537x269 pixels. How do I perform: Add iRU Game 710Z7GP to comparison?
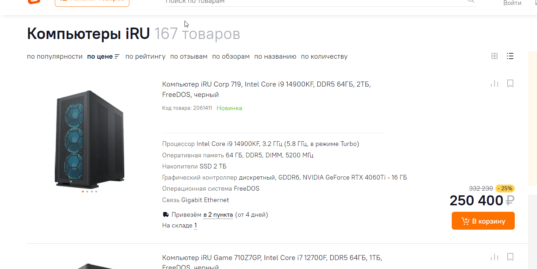click(x=494, y=257)
